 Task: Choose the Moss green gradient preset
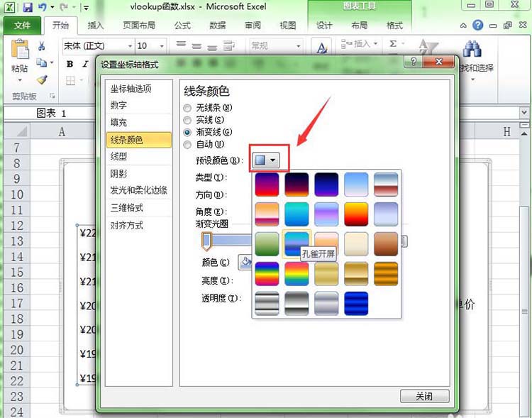[267, 244]
